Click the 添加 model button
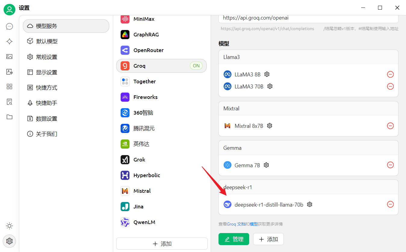 pyautogui.click(x=268, y=239)
